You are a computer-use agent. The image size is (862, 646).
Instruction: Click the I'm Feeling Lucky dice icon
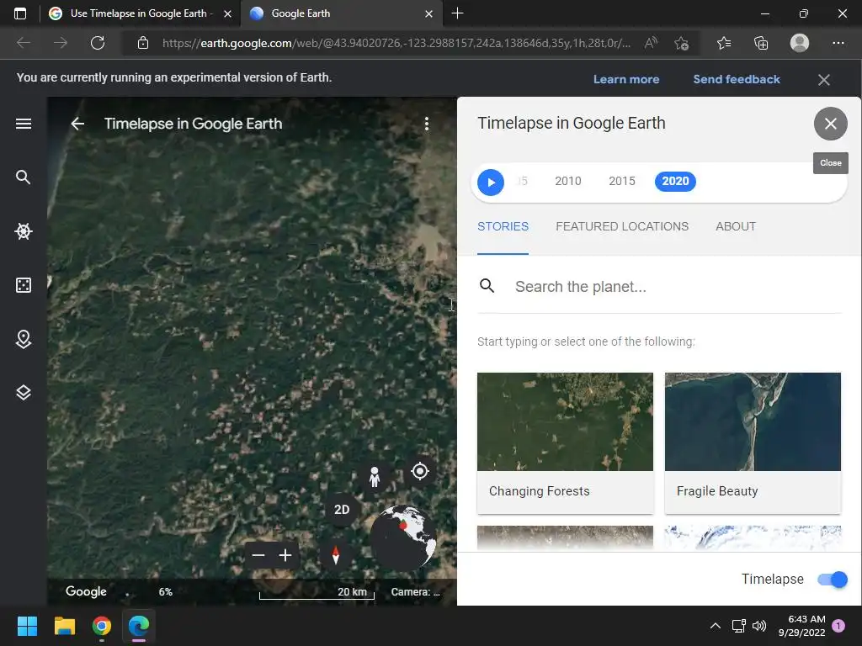click(23, 285)
